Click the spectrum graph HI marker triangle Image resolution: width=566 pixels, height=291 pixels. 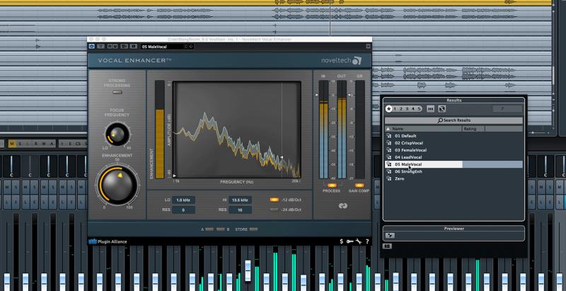point(282,157)
